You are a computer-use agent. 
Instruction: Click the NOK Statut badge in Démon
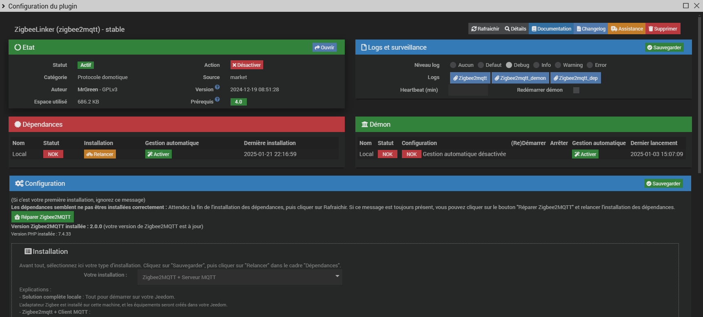coord(388,154)
